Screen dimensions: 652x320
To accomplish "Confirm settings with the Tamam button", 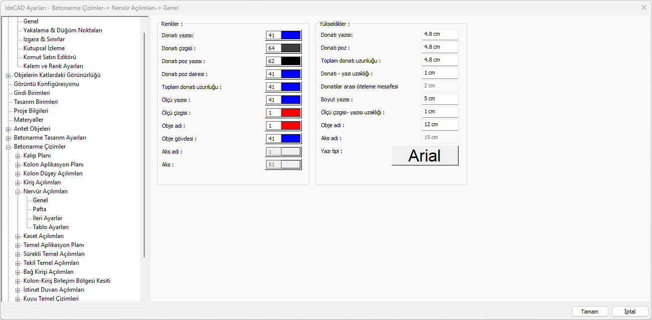I will 590,312.
